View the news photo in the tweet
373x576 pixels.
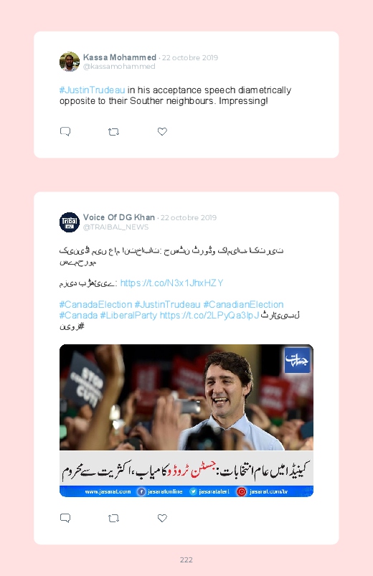click(x=186, y=420)
